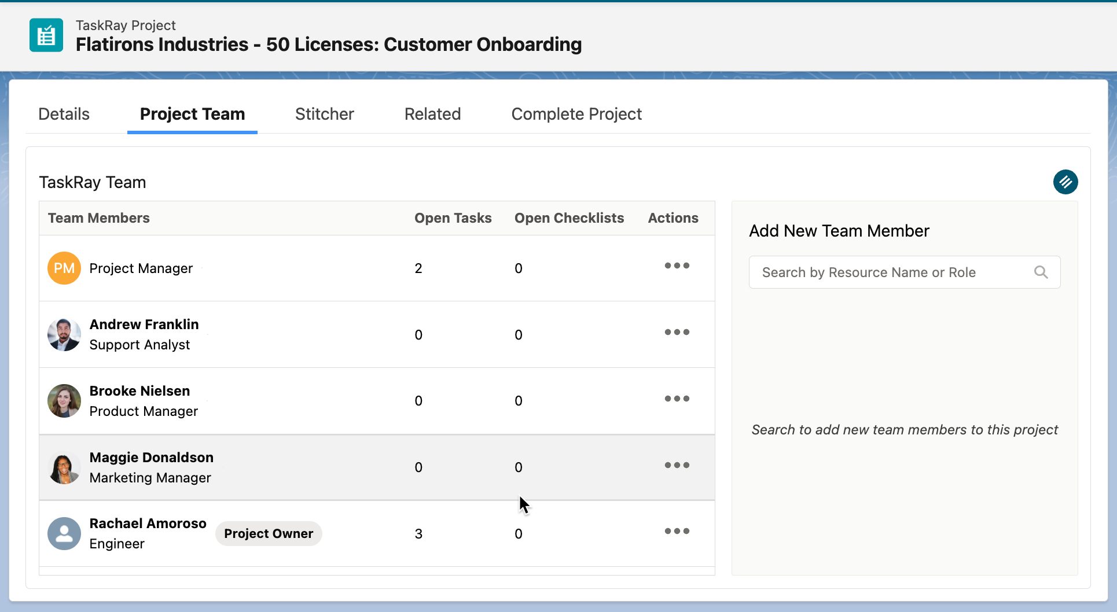This screenshot has width=1117, height=612.
Task: Click Rachael Amoroso's generic avatar icon
Action: [x=64, y=533]
